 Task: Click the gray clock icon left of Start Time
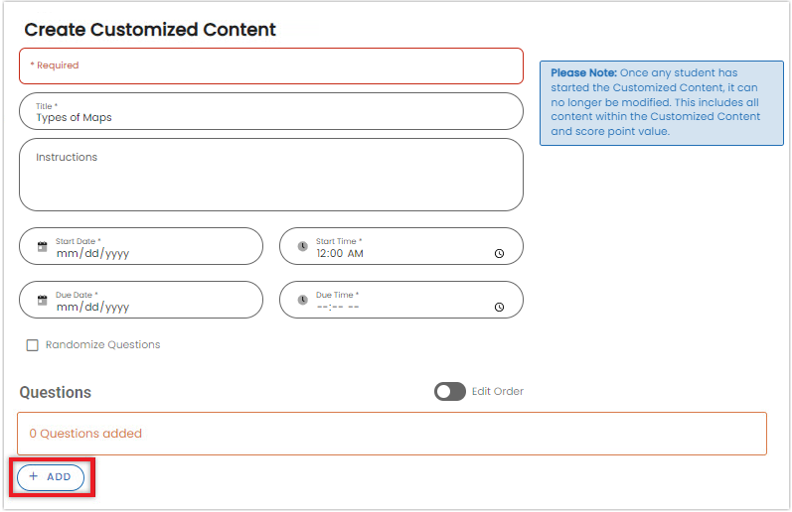(302, 246)
